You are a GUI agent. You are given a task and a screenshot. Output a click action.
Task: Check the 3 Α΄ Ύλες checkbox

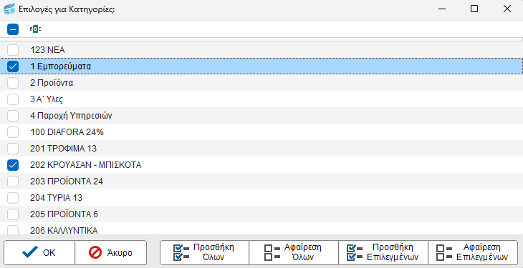click(x=13, y=99)
